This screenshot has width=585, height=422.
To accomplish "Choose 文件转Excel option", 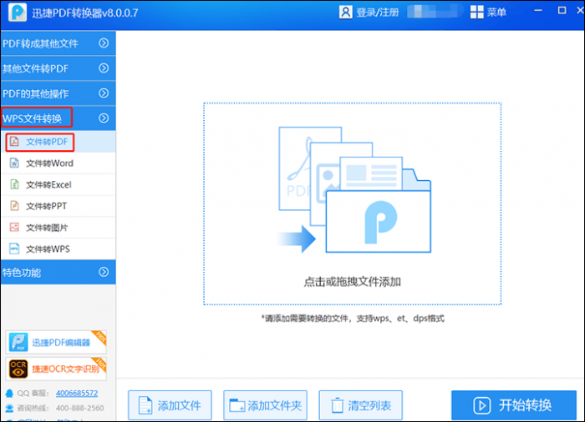I will [x=58, y=184].
